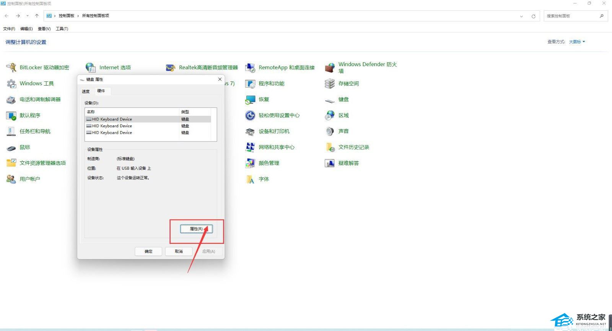Sort devices by the 类型 column header
Screen dimensions: 612x331
pos(195,112)
